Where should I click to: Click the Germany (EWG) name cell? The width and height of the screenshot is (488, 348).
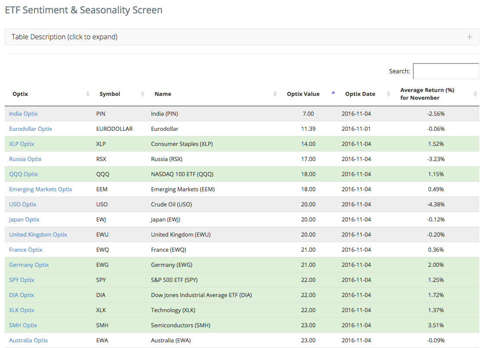(171, 265)
